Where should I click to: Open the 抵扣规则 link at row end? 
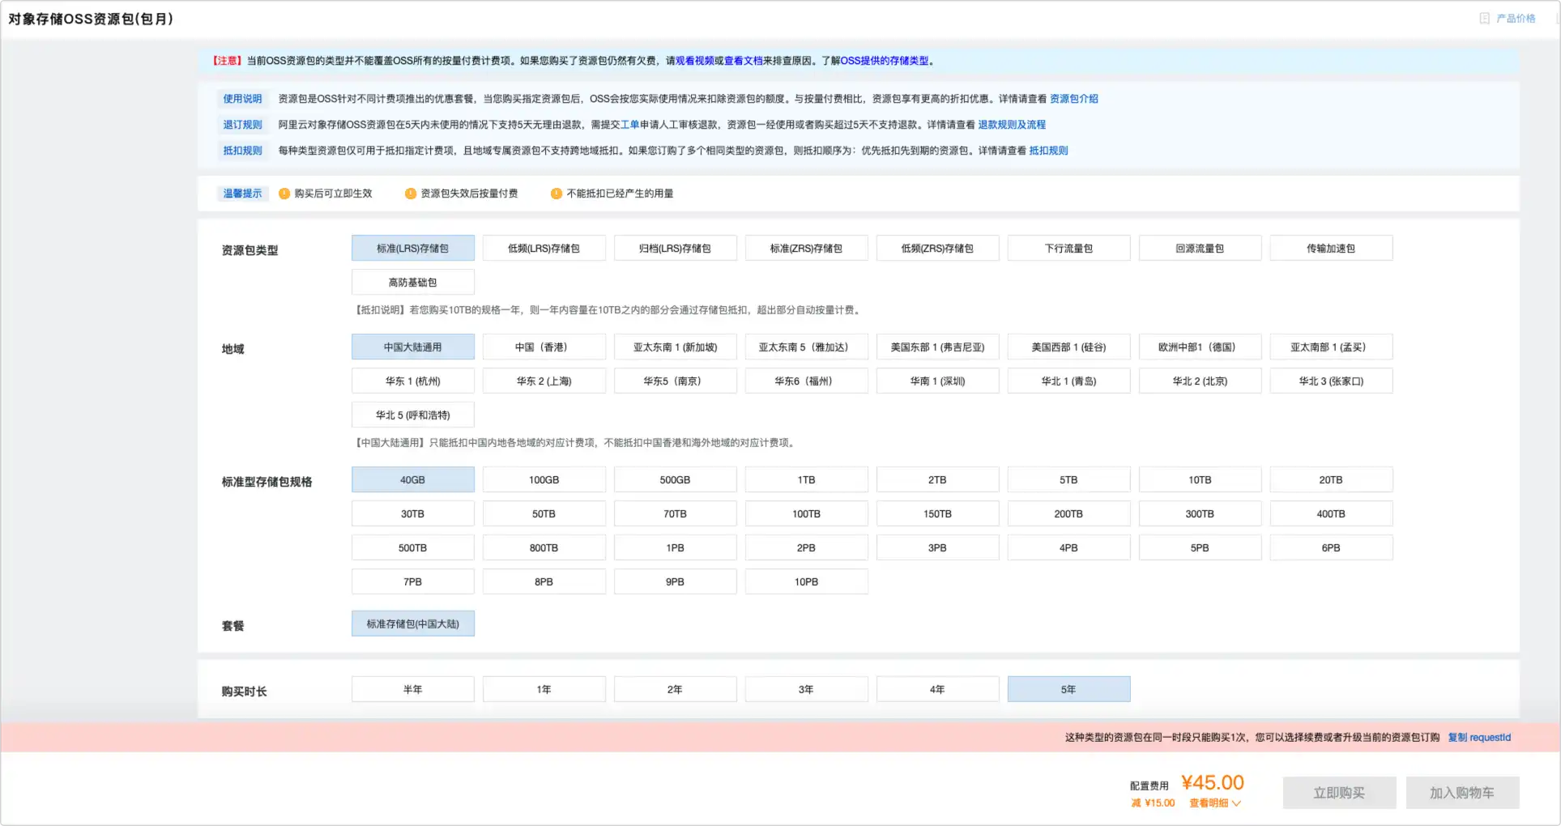point(1049,151)
